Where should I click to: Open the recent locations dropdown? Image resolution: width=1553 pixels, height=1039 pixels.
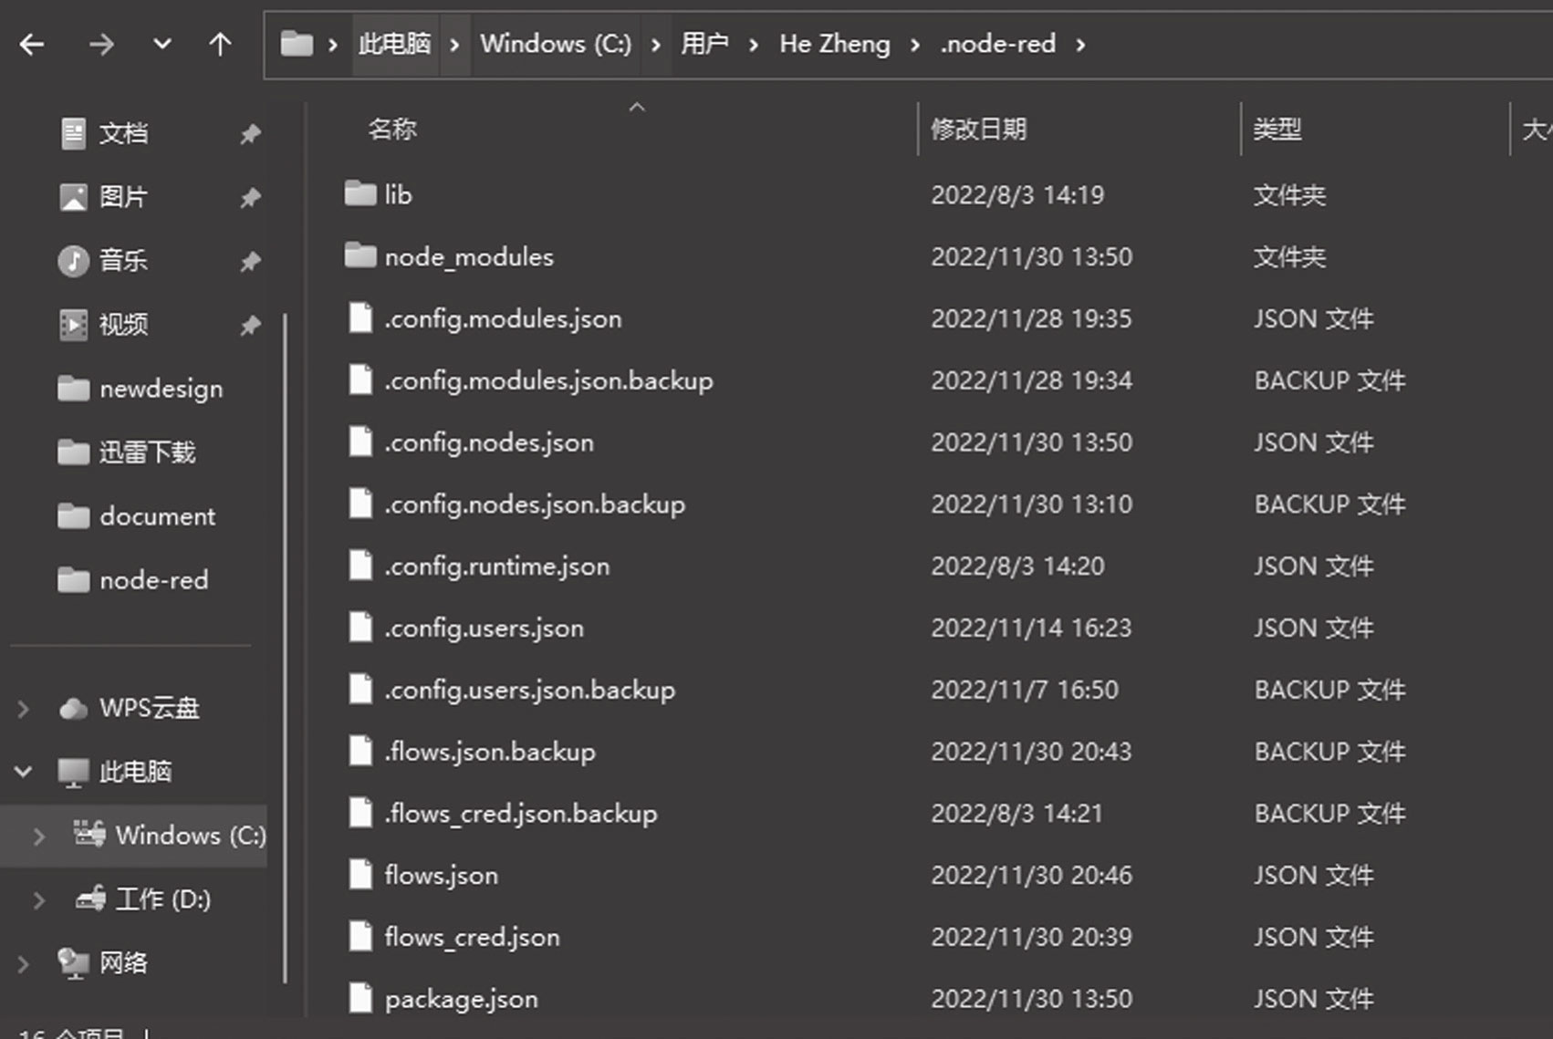pyautogui.click(x=162, y=43)
